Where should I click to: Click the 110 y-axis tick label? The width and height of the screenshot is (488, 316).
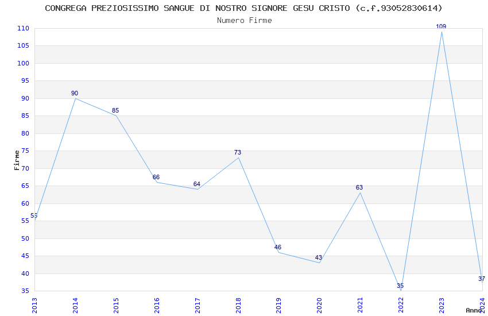click(x=23, y=28)
